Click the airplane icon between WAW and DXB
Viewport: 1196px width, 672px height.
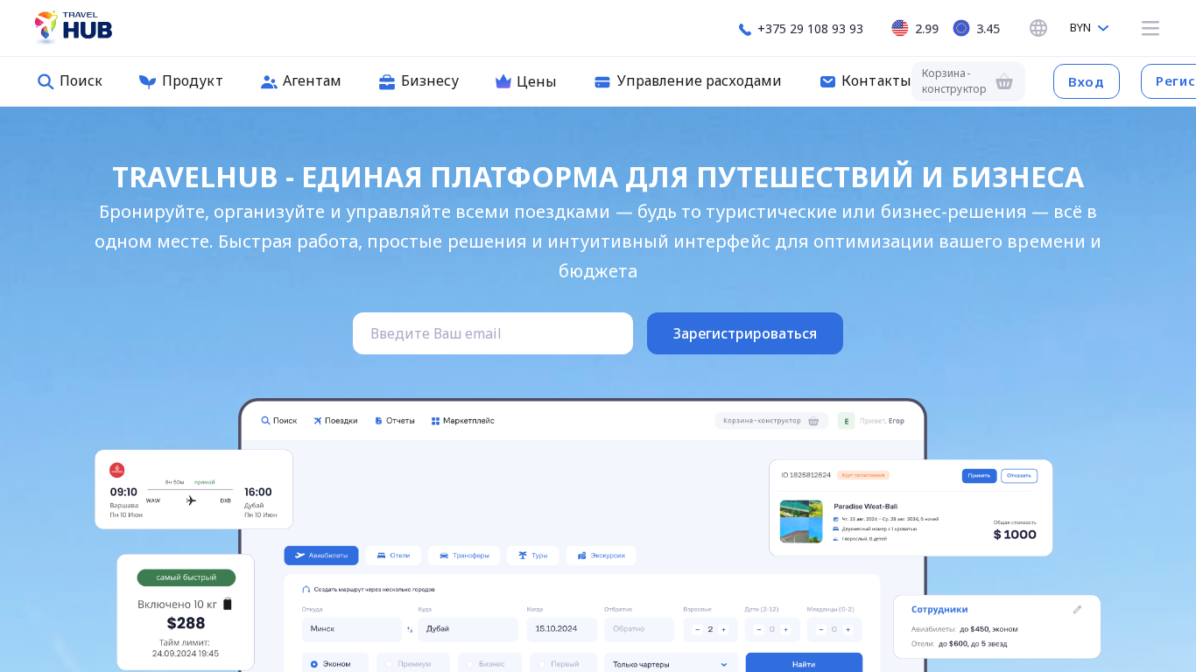pos(191,500)
